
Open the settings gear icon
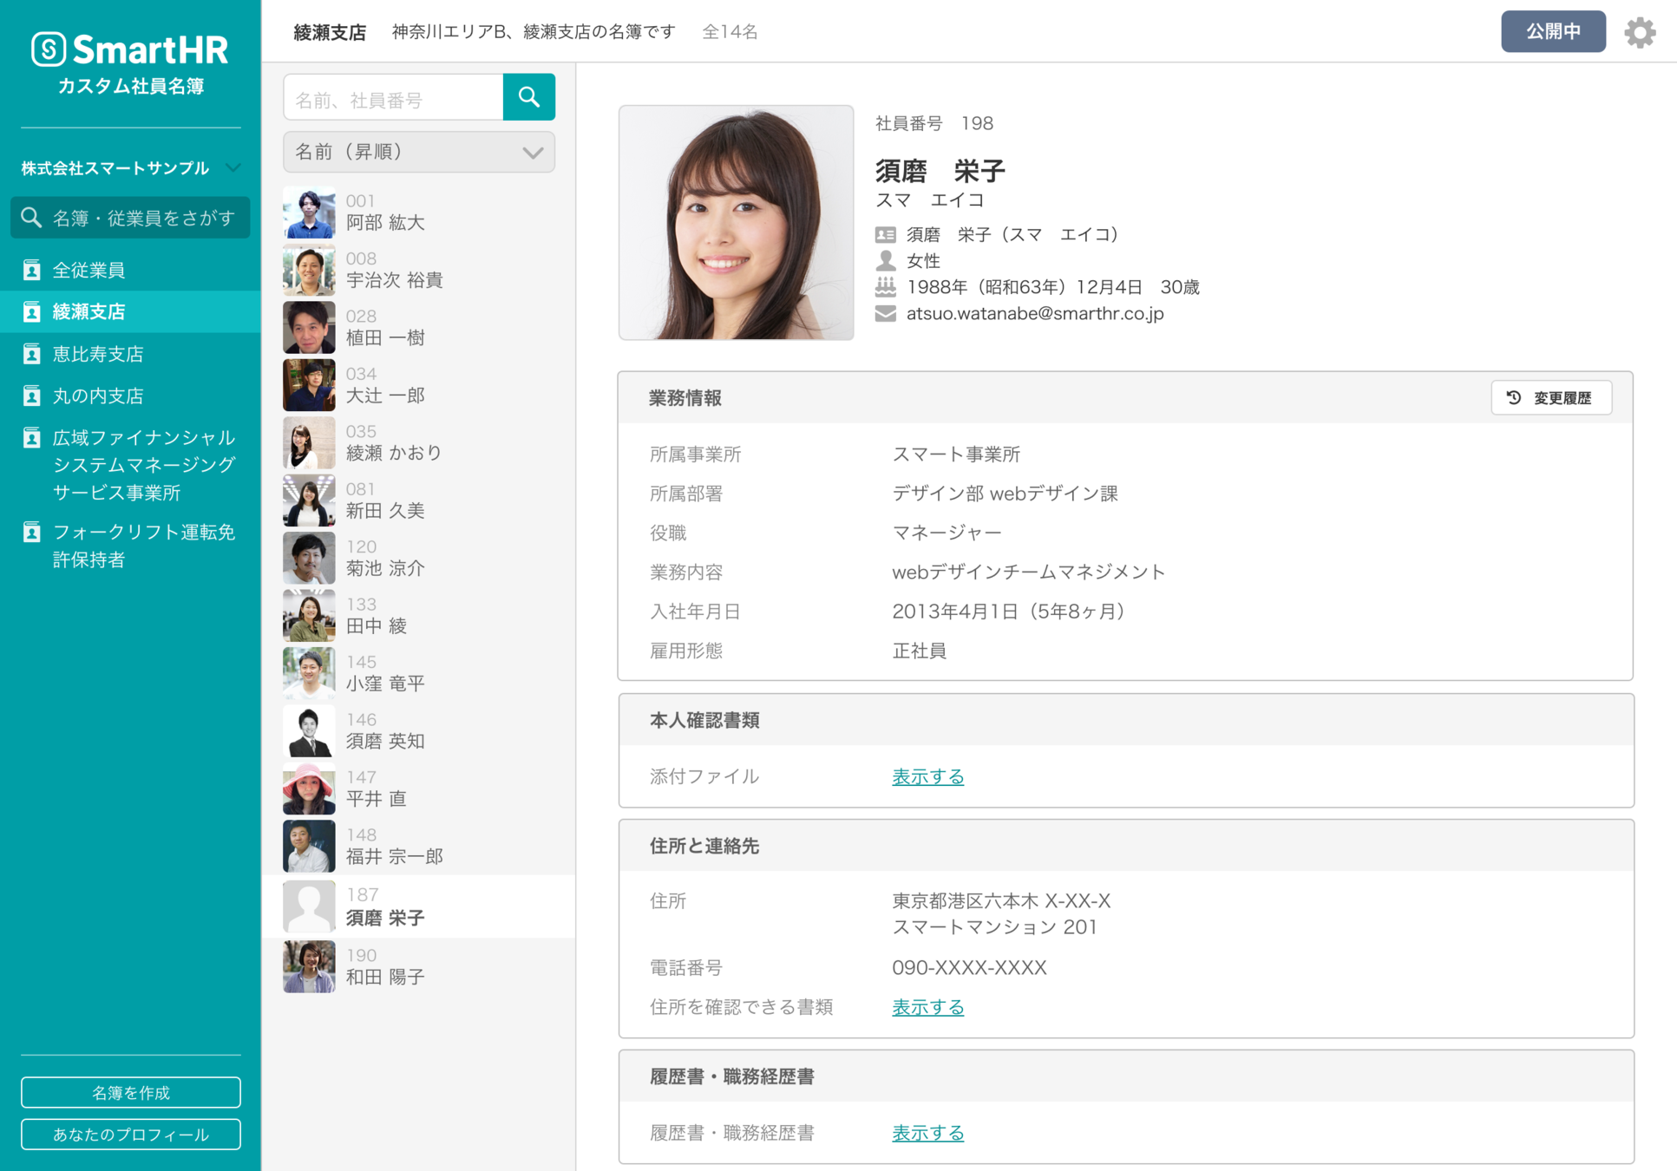pyautogui.click(x=1639, y=32)
